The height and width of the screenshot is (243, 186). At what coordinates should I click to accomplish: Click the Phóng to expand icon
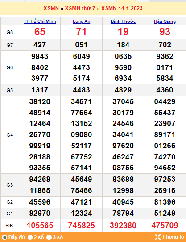click(x=157, y=237)
